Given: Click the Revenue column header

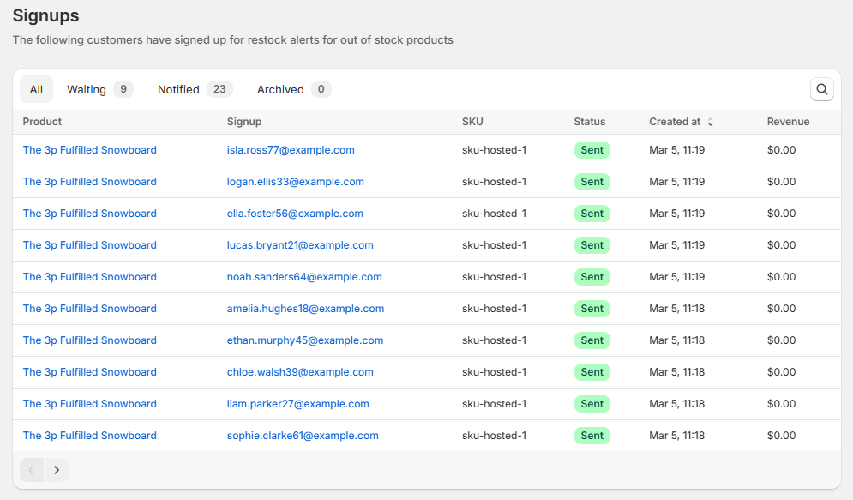Looking at the screenshot, I should (788, 122).
